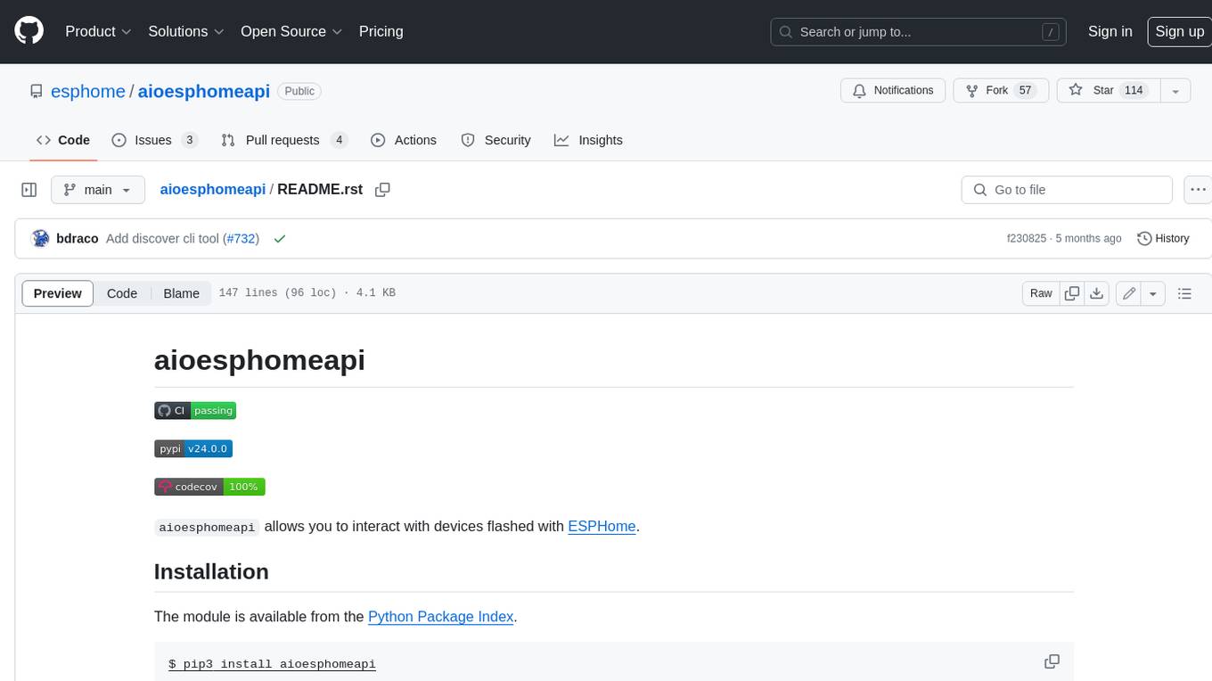Open bdraco author link
The image size is (1212, 681).
coord(78,239)
